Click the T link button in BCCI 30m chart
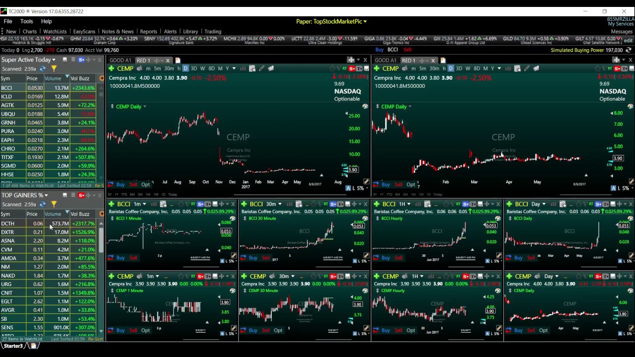 tap(340, 204)
